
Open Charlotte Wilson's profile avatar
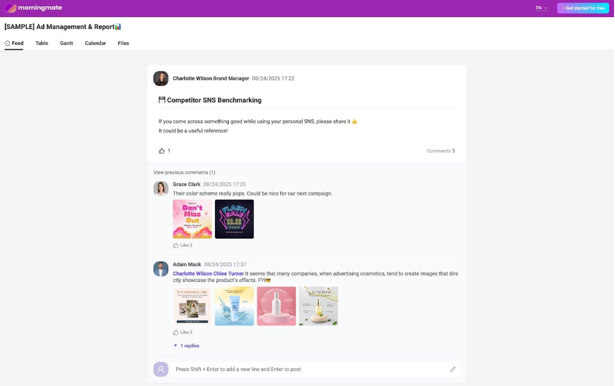[161, 78]
